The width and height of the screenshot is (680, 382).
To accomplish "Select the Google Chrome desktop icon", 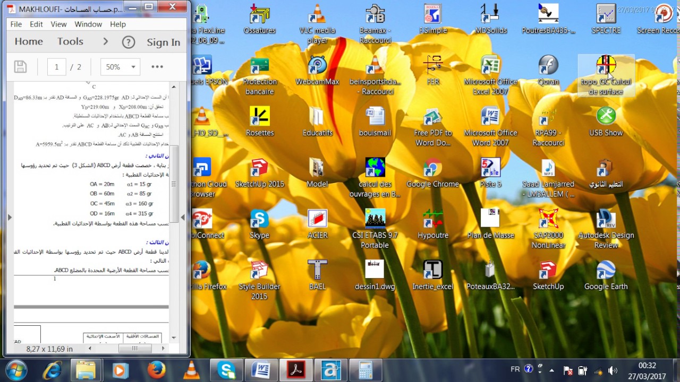I will (x=433, y=173).
